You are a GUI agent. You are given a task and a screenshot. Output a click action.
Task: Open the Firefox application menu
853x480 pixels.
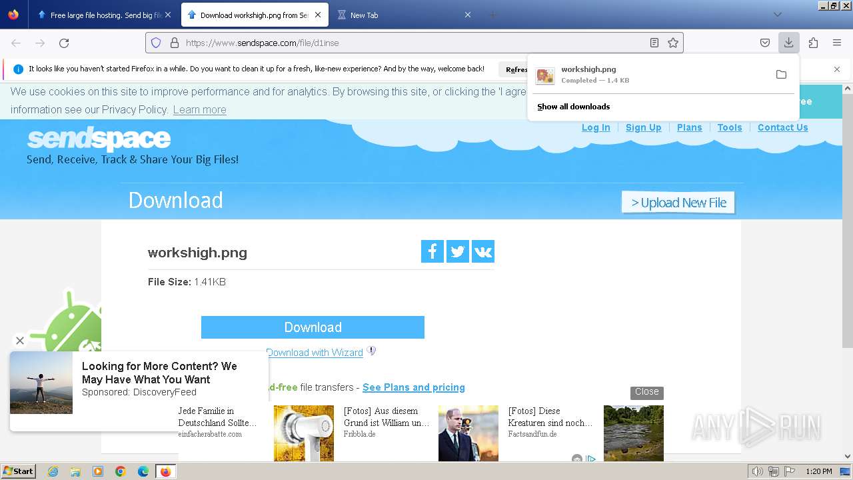pyautogui.click(x=837, y=43)
